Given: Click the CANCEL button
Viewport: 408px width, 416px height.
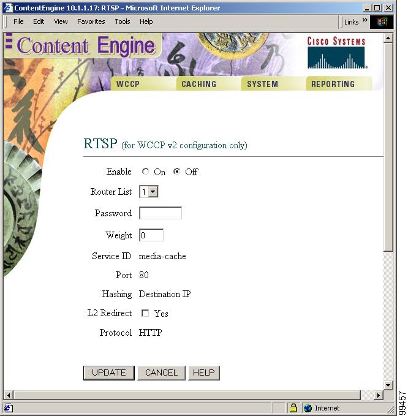Looking at the screenshot, I should coord(161,373).
